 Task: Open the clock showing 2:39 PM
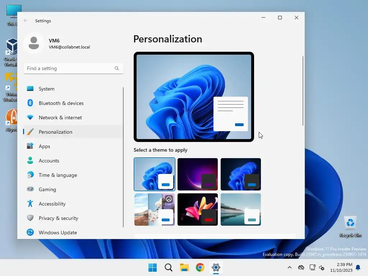tap(341, 267)
